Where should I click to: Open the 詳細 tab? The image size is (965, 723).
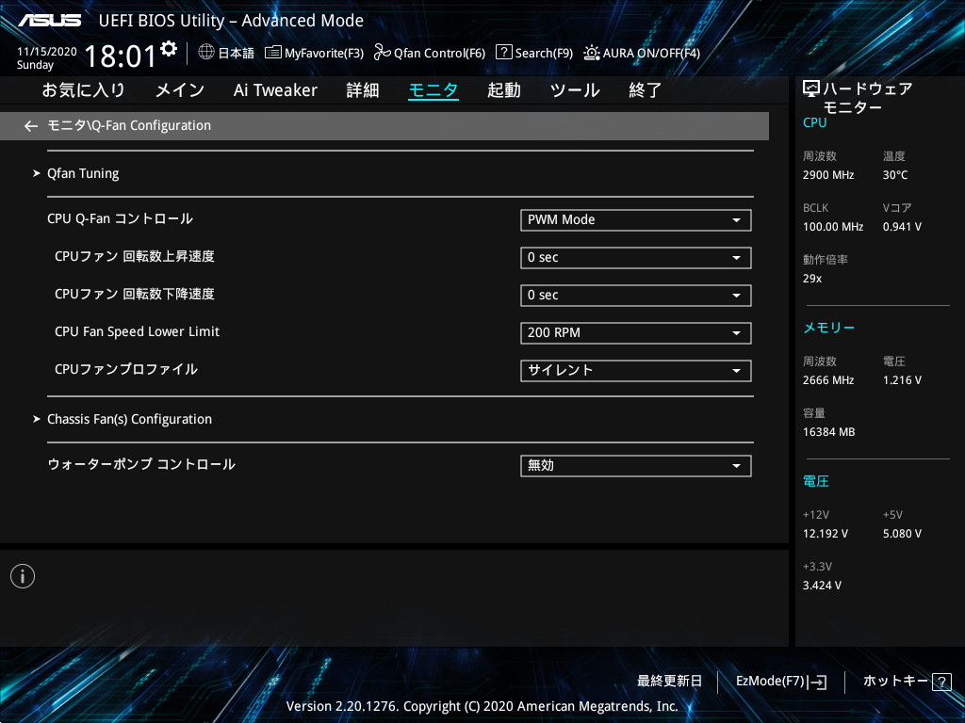click(363, 90)
